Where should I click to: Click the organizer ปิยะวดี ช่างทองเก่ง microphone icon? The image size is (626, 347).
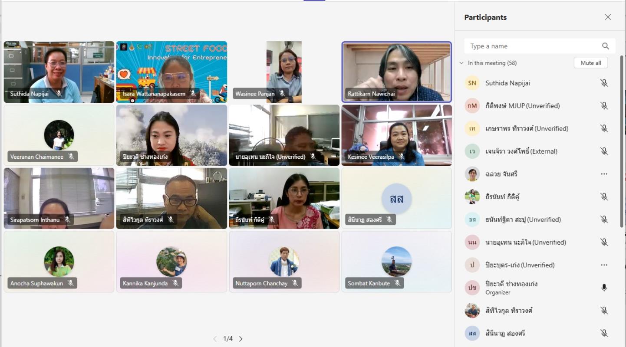[x=604, y=288]
